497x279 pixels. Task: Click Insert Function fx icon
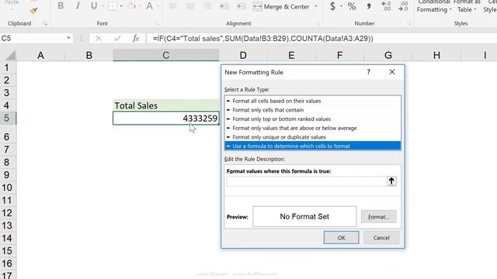coord(136,38)
